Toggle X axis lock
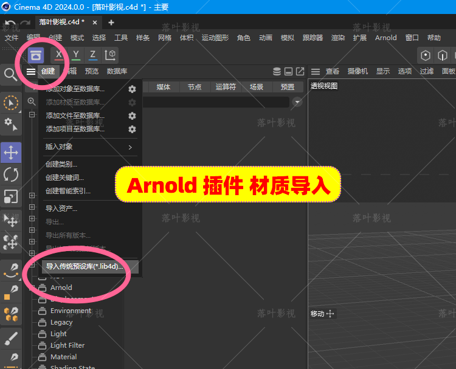This screenshot has height=369, width=456. (x=59, y=55)
